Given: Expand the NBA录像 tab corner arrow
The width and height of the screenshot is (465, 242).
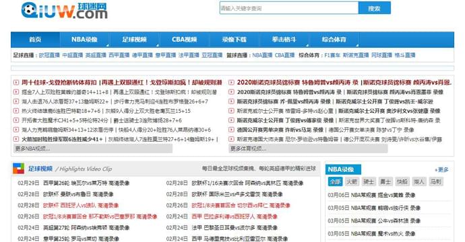Looking at the screenshot, I should (107, 45).
